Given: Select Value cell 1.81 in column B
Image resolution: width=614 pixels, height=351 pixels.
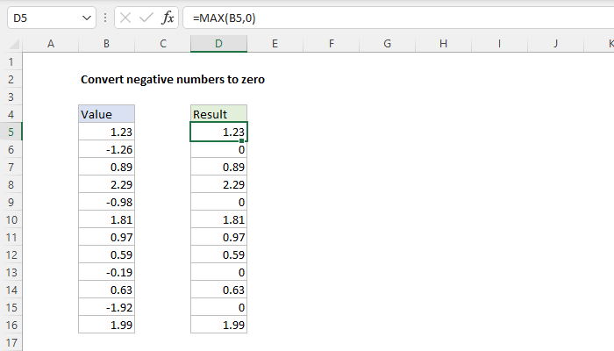Looking at the screenshot, I should pos(106,219).
